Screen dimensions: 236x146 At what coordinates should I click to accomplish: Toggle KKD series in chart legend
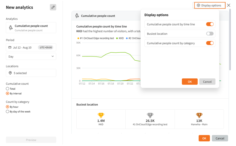click(x=120, y=38)
